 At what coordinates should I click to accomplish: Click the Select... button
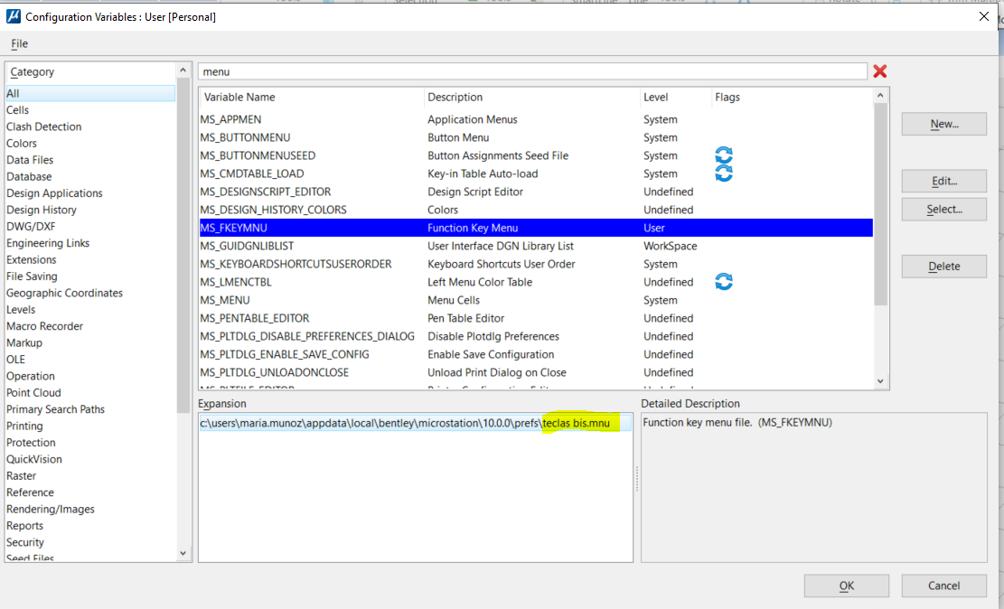pos(943,210)
